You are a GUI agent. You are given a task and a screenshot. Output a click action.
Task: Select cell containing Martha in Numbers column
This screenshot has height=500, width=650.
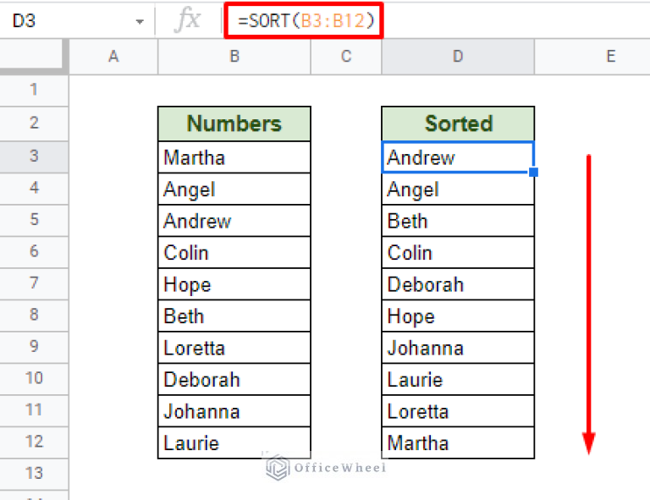(234, 157)
